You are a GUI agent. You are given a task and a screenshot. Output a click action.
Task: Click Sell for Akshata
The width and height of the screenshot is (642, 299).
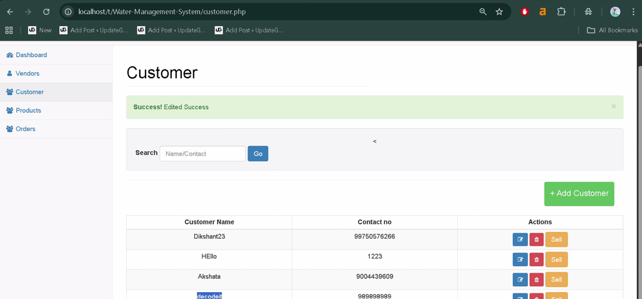557,280
